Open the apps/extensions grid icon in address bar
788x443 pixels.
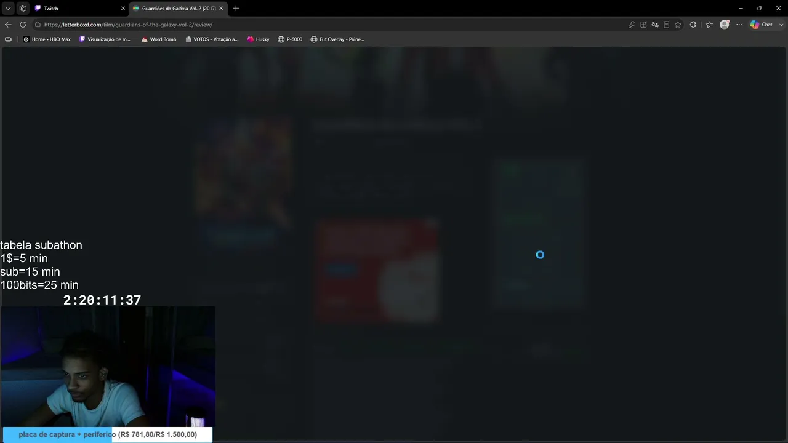(643, 25)
